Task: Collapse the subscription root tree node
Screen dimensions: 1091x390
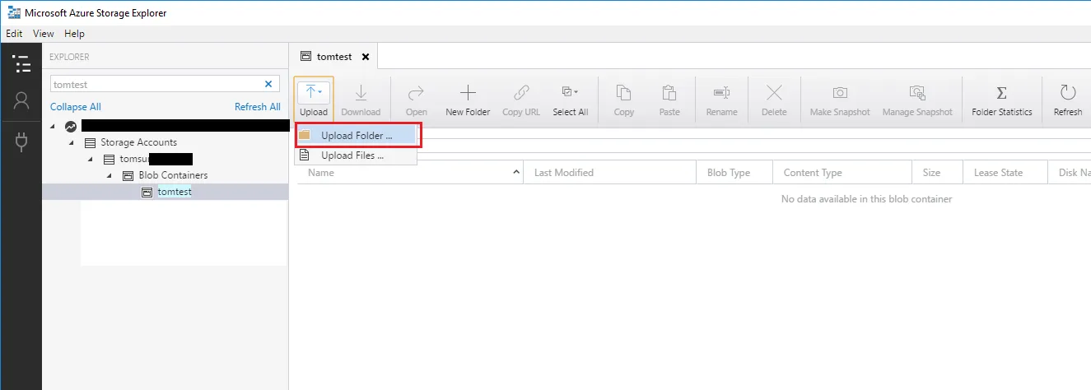Action: [x=54, y=127]
